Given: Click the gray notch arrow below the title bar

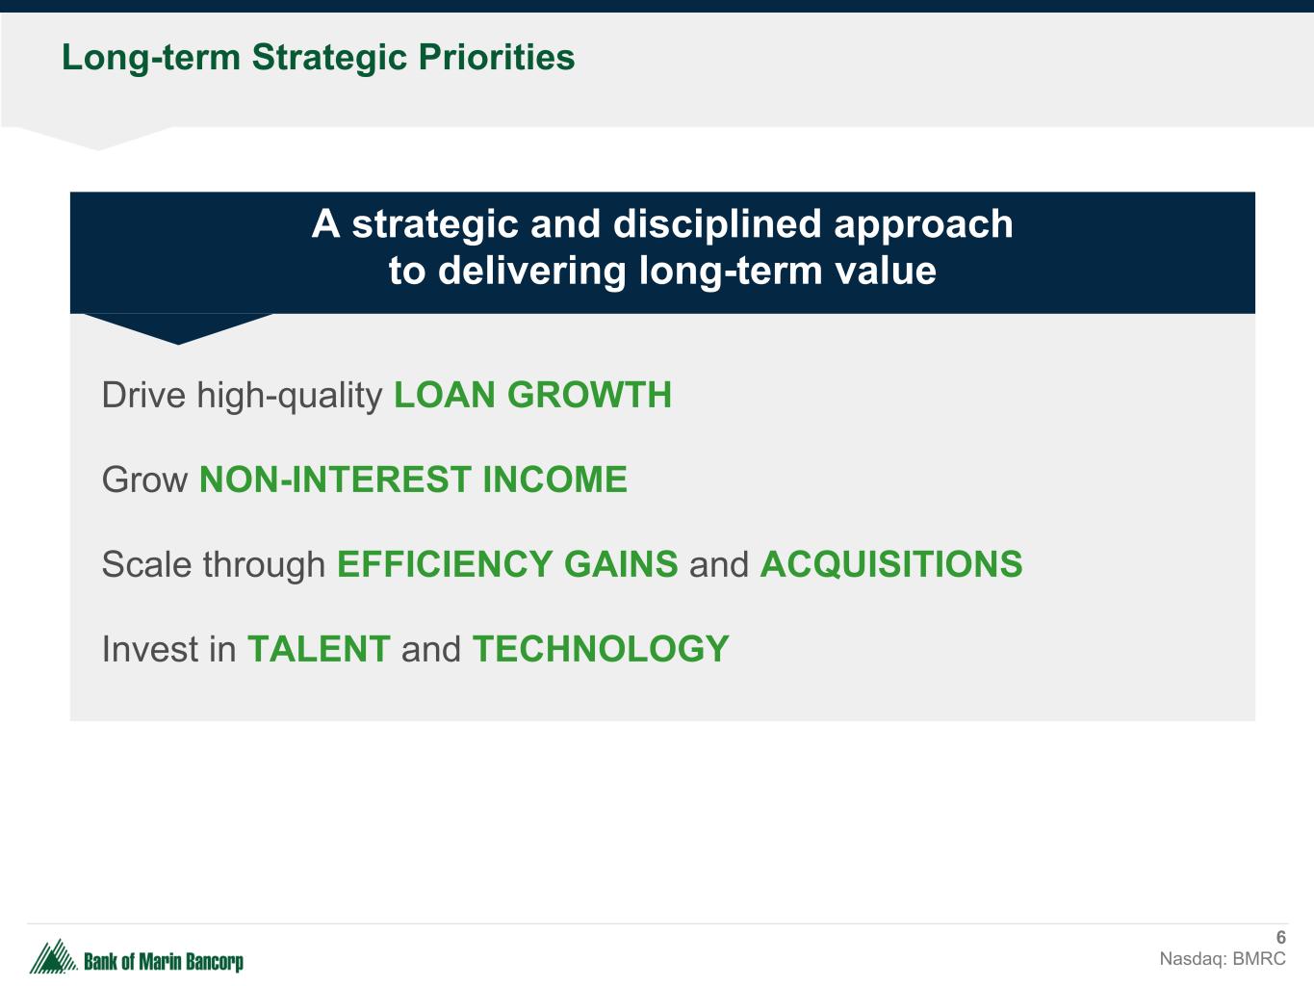Looking at the screenshot, I should 96,139.
